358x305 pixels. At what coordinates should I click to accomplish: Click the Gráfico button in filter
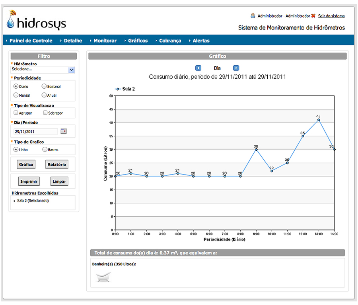tap(26, 164)
